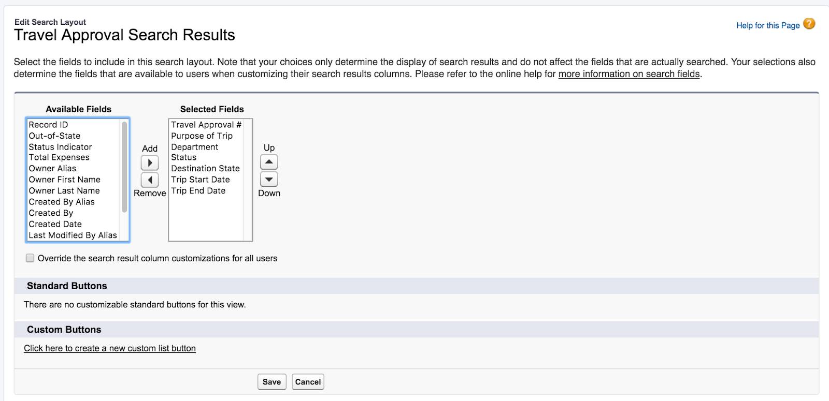
Task: Choose Owner First Name from Available Fields
Action: (65, 180)
